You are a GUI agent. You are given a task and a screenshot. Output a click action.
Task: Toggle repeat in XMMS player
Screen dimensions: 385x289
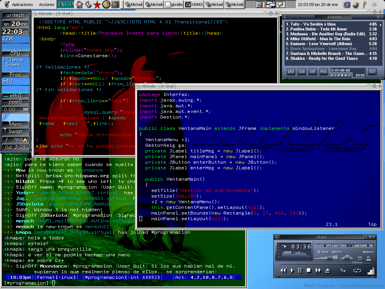357,271
